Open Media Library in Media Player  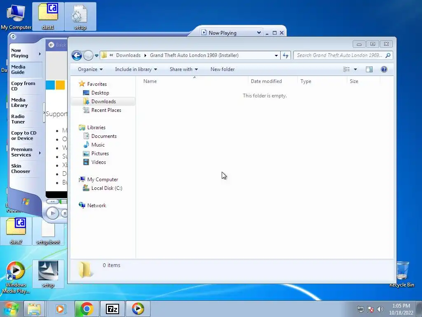26,102
